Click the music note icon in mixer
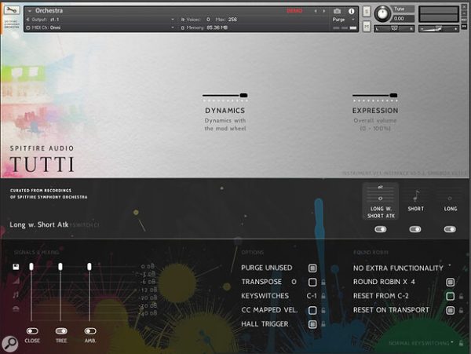The image size is (471, 354). [x=16, y=294]
